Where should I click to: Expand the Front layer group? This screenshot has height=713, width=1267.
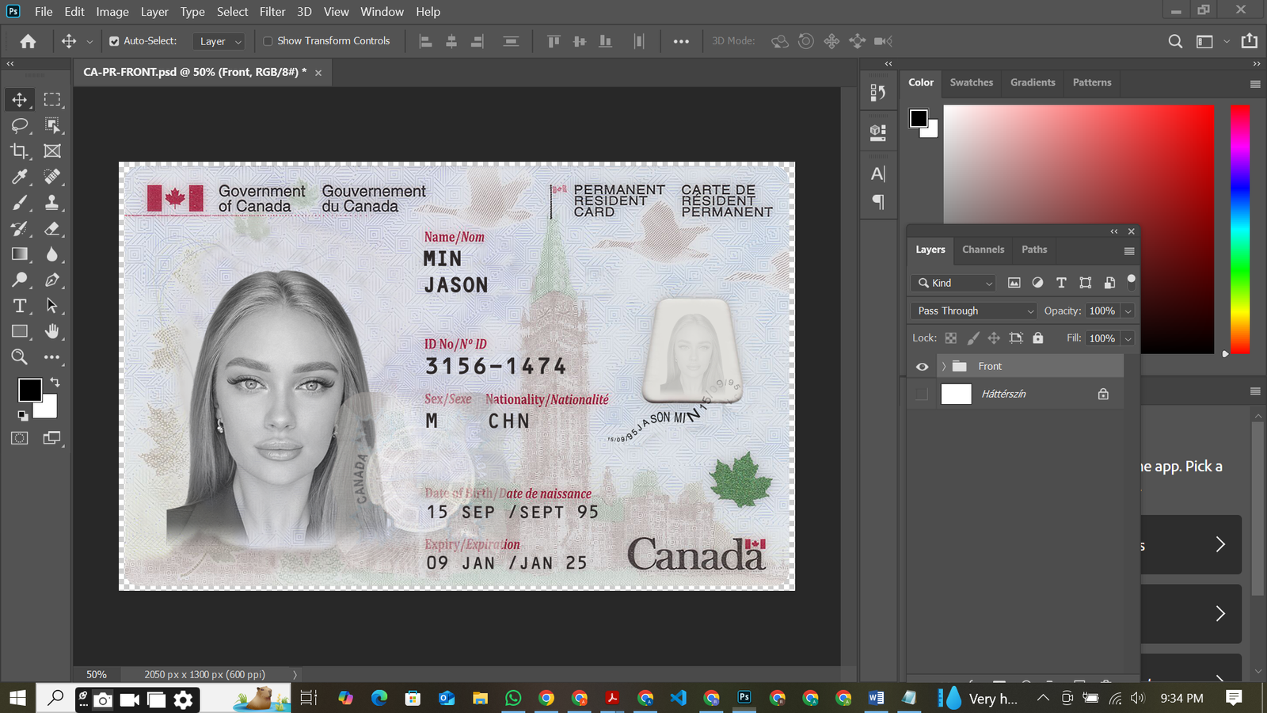(944, 367)
